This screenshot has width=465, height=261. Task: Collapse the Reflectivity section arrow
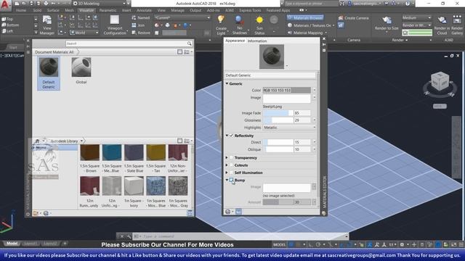click(227, 136)
